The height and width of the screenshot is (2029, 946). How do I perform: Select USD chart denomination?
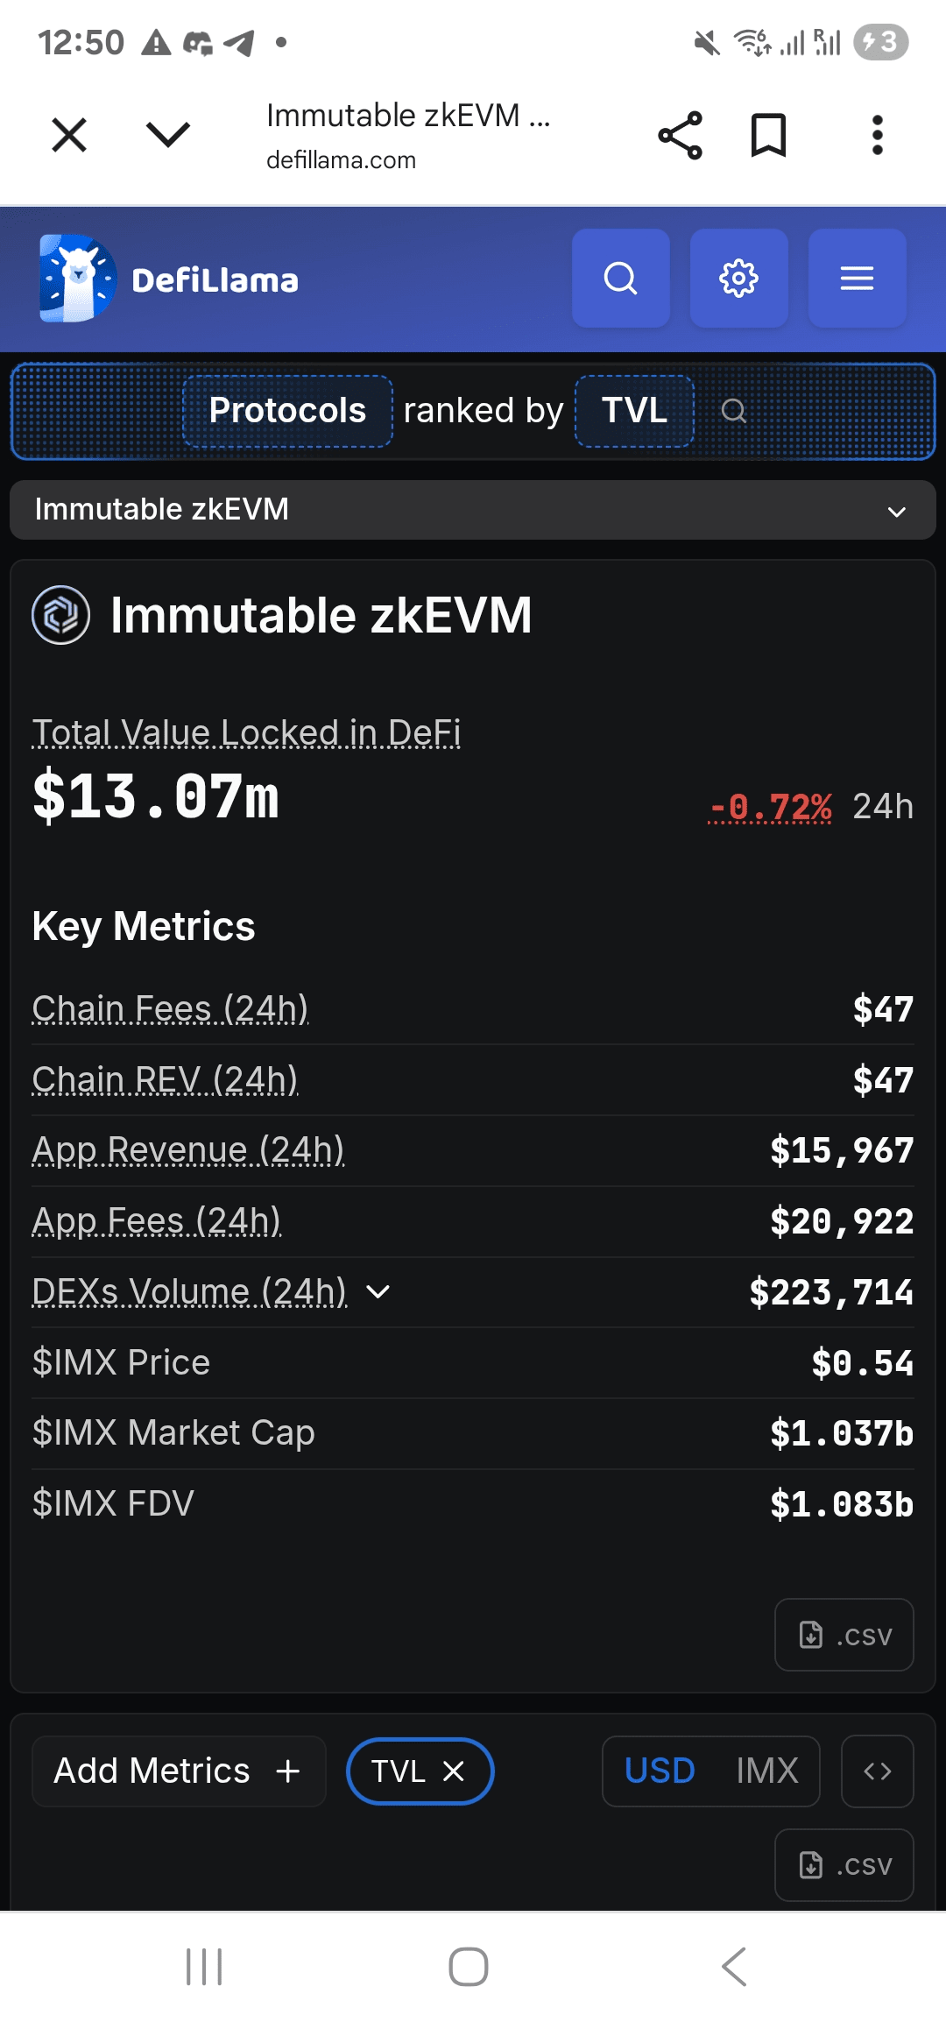660,1771
